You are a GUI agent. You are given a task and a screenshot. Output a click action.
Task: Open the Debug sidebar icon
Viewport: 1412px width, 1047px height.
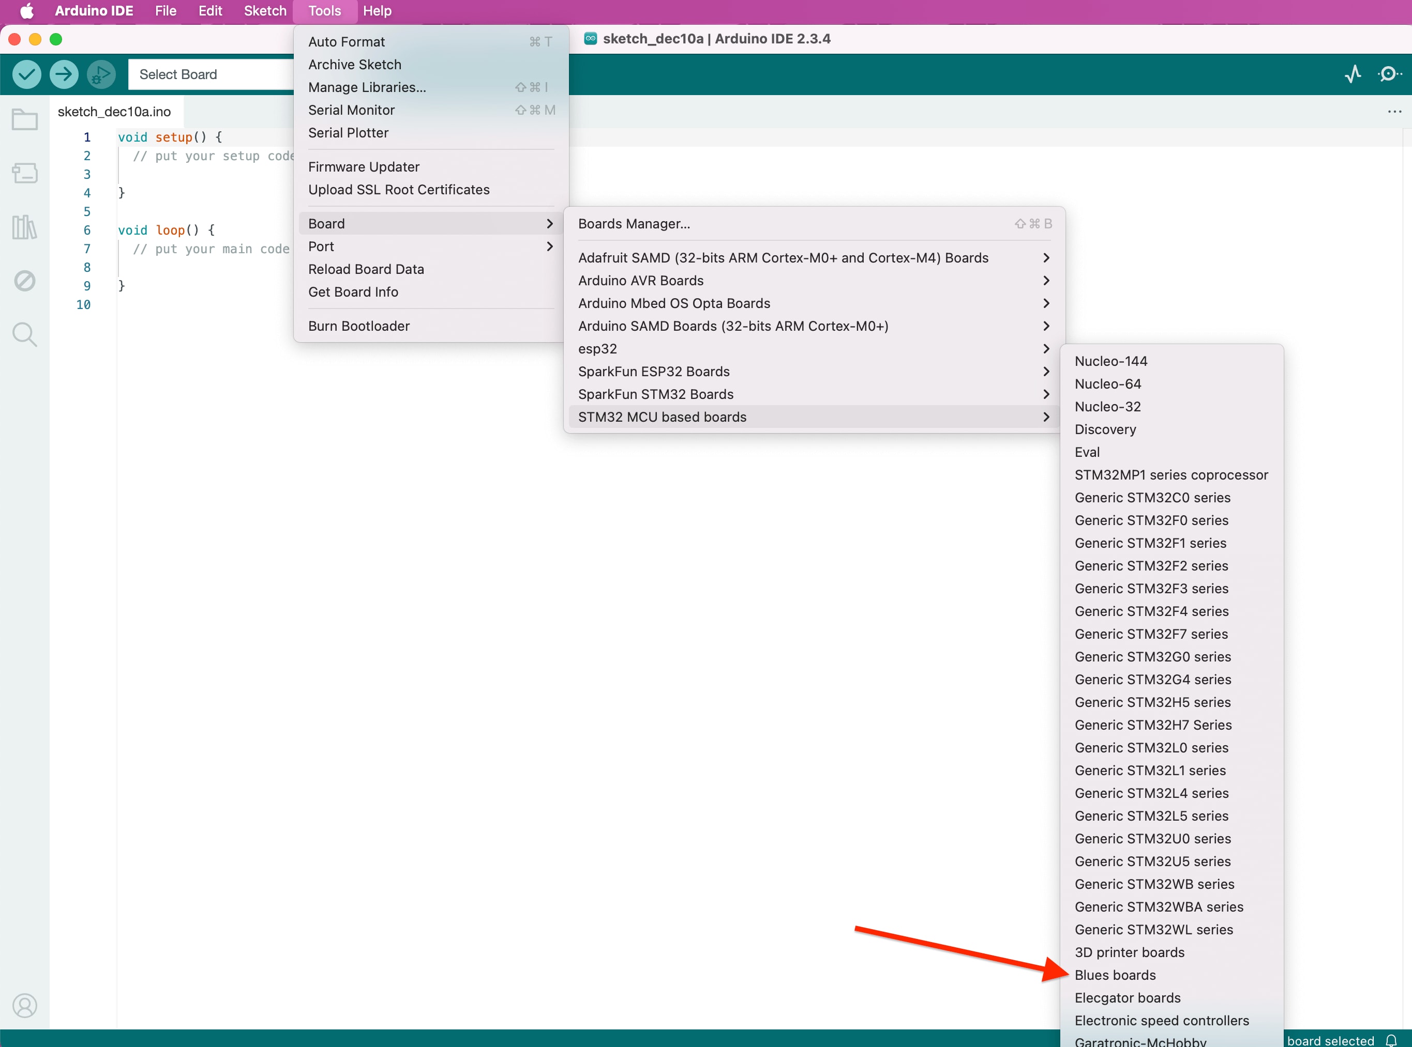pyautogui.click(x=25, y=281)
